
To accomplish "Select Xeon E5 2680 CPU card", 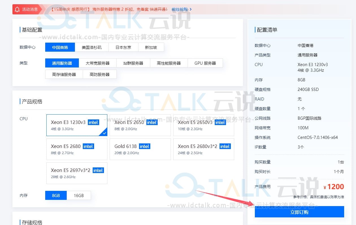I will pos(77,149).
